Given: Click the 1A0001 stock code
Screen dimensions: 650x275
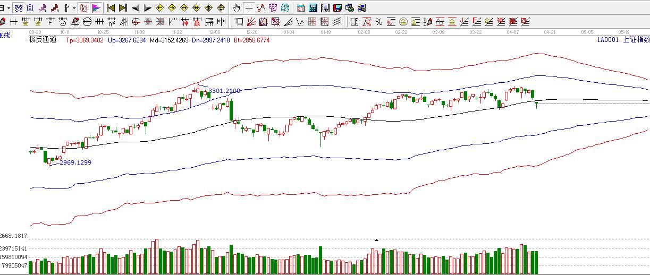Looking at the screenshot, I should 607,40.
